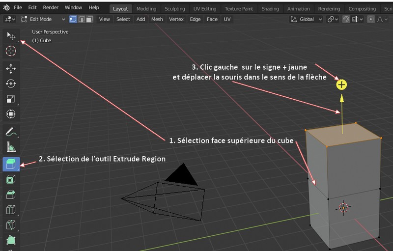The height and width of the screenshot is (251, 393).
Task: Select the Knife tool
Action: 11,225
